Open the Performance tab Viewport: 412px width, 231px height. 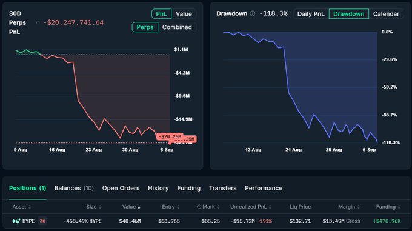(x=264, y=188)
